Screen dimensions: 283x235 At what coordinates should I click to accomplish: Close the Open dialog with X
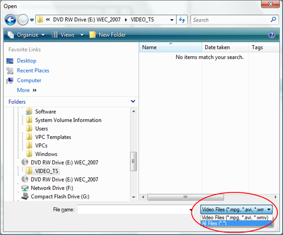point(270,4)
